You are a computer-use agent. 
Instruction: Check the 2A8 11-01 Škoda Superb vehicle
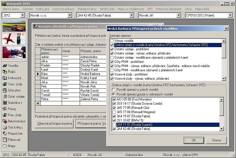click(114, 125)
